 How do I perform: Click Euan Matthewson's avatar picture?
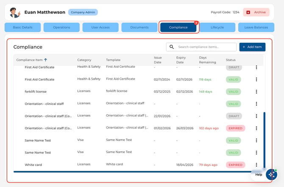(x=15, y=12)
